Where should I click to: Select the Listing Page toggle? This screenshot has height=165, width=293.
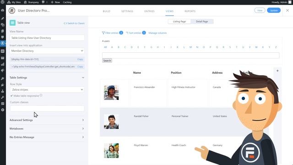[179, 22]
